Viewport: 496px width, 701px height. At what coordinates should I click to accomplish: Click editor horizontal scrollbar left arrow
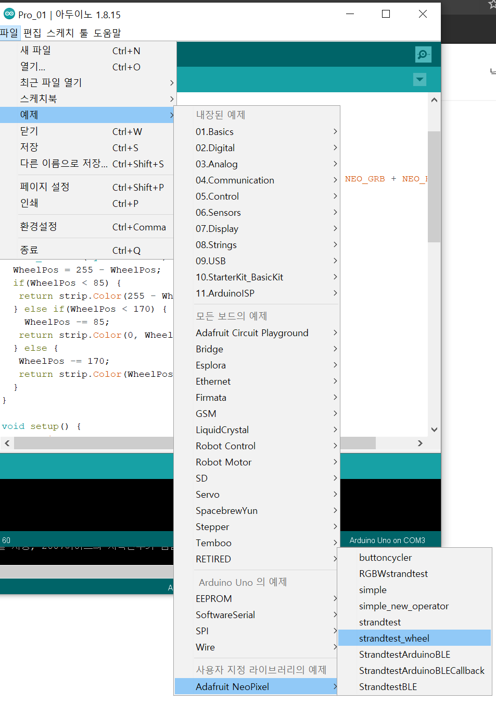(x=7, y=443)
